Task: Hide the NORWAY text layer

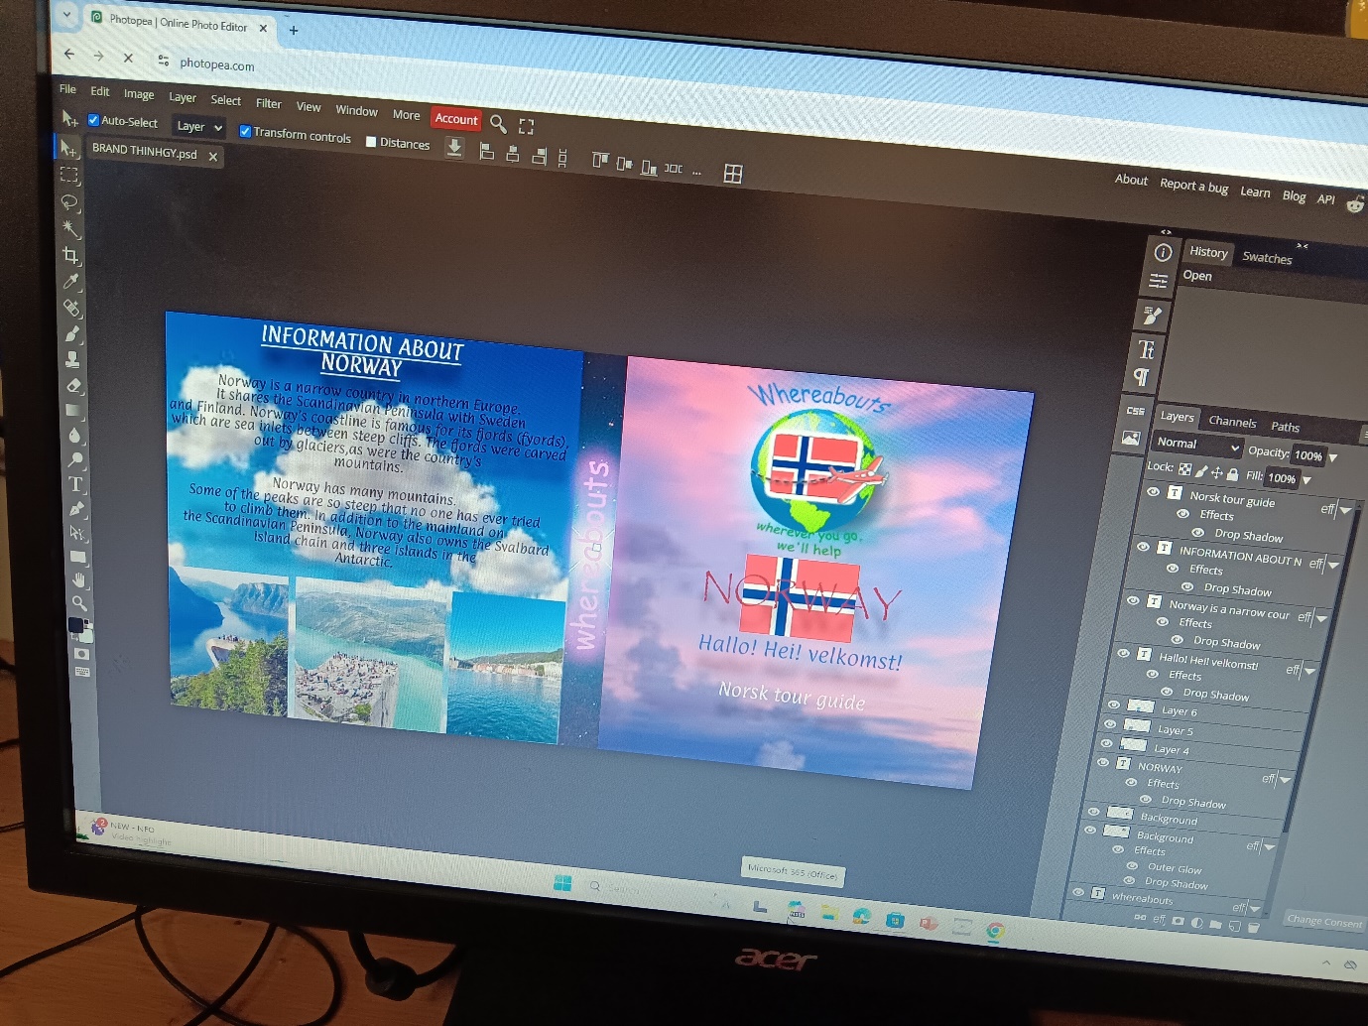Action: point(1103,762)
